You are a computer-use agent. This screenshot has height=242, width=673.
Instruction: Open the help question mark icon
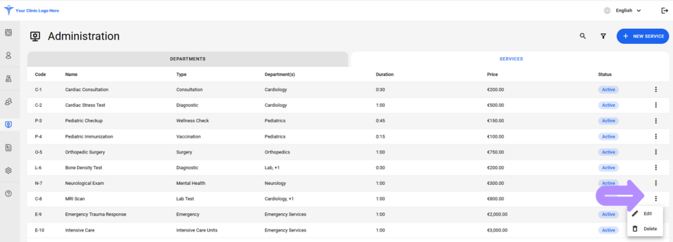point(8,193)
